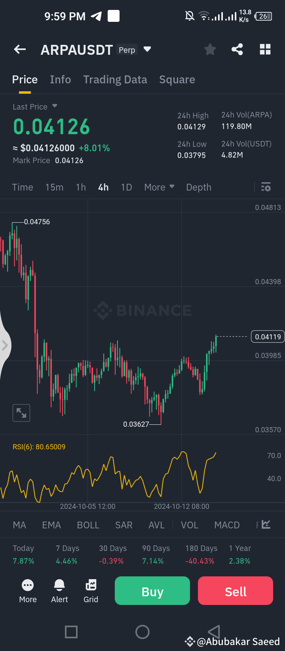Screen dimensions: 285x651
Task: Expand chart to fullscreen view
Action: click(21, 413)
